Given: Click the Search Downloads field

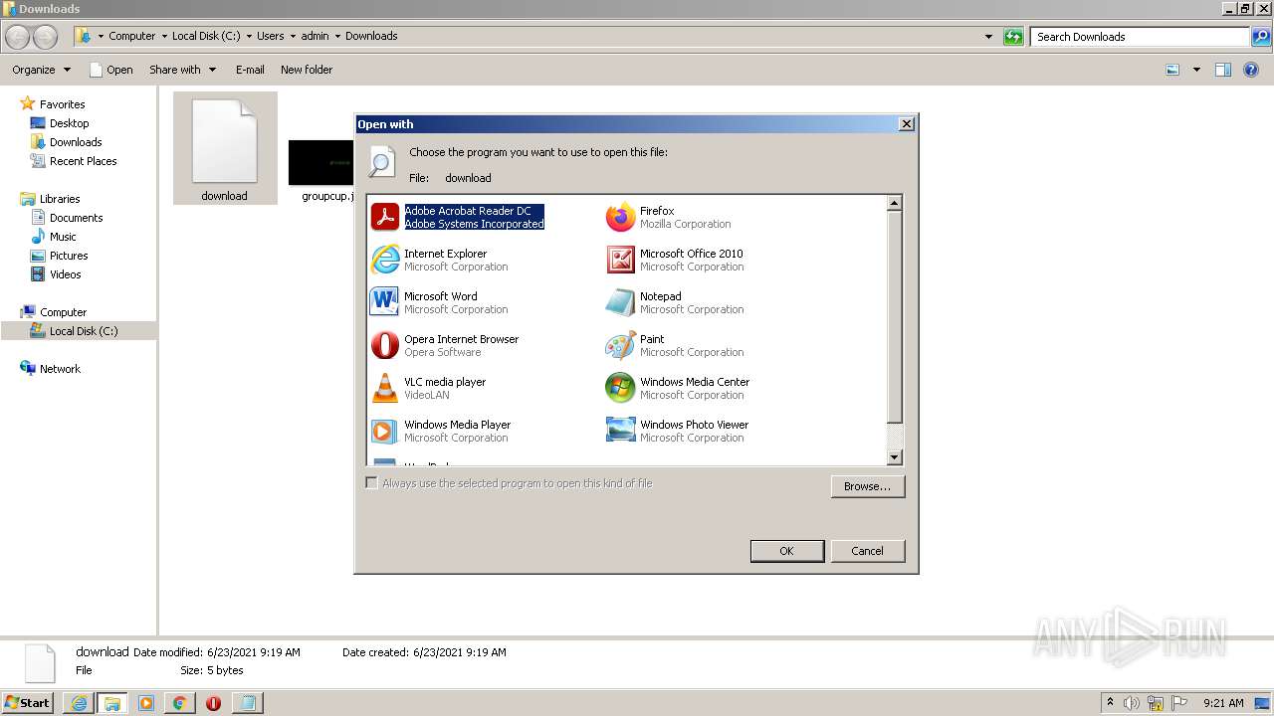Looking at the screenshot, I should coord(1141,37).
